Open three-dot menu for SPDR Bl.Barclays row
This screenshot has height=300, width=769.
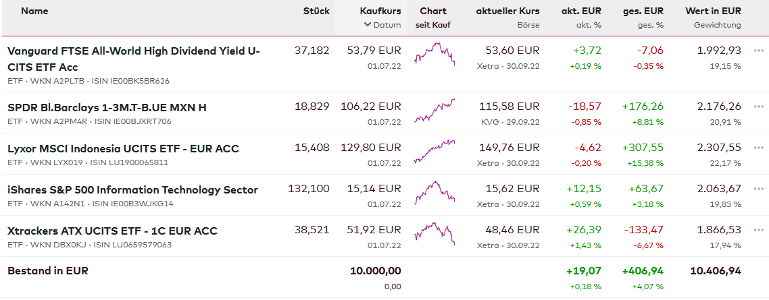tap(758, 107)
